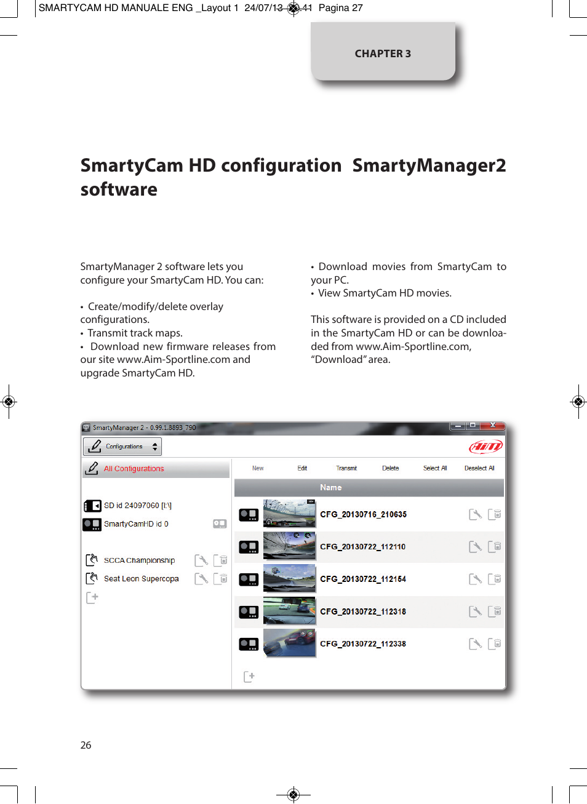Click Delete in the configurations toolbar

(x=390, y=468)
